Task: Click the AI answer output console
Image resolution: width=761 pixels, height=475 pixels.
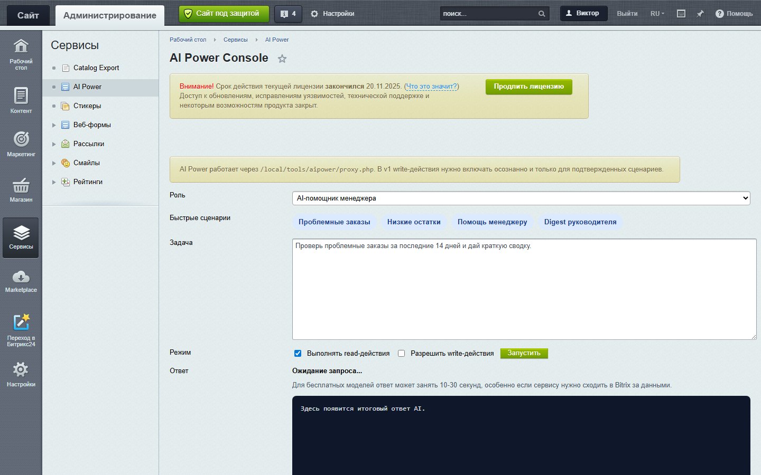Action: 521,435
